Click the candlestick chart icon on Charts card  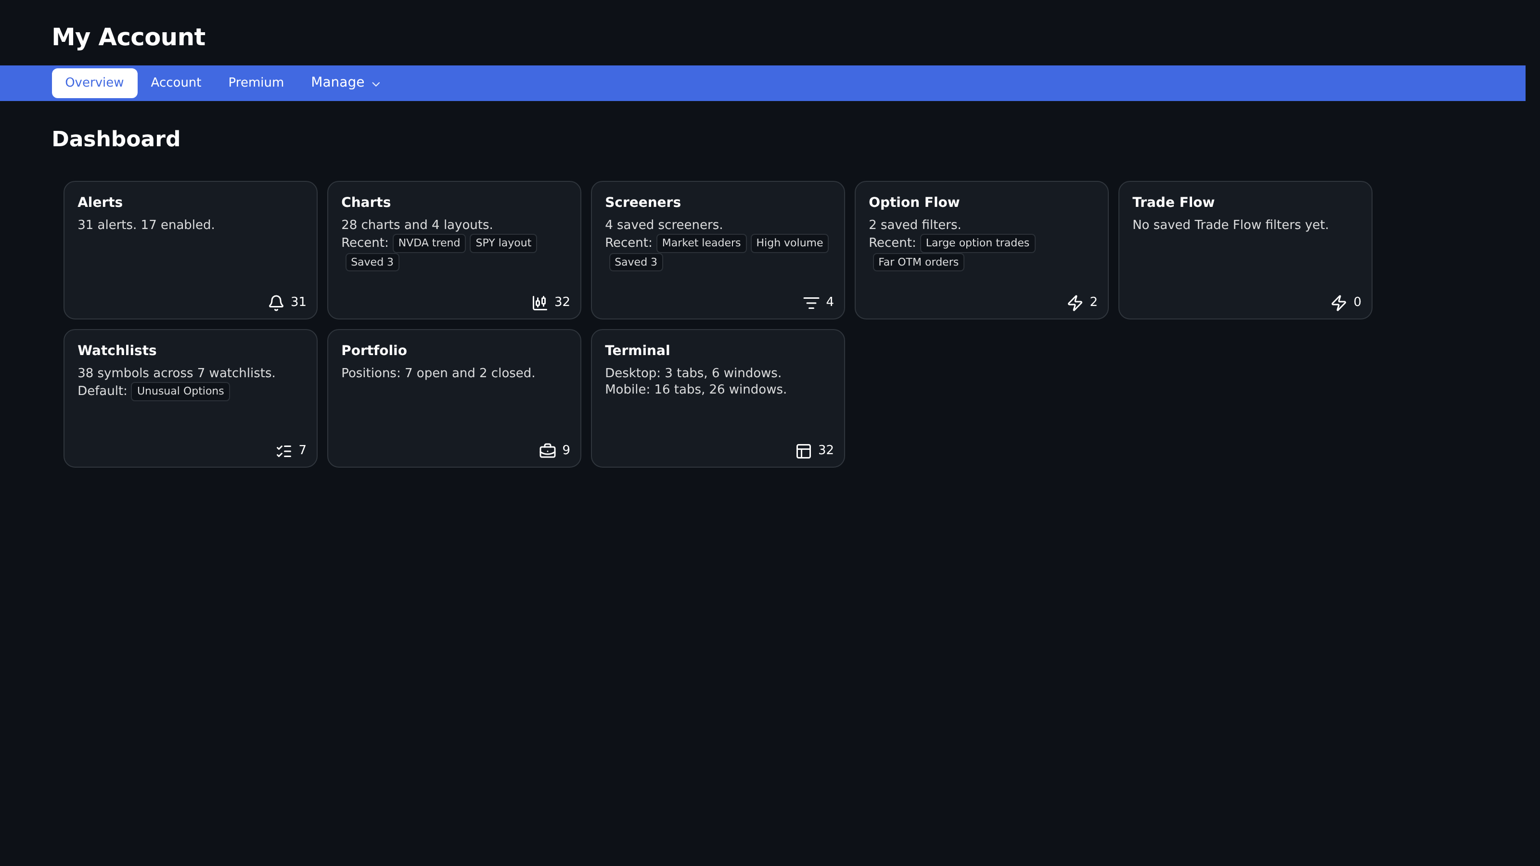pyautogui.click(x=539, y=303)
